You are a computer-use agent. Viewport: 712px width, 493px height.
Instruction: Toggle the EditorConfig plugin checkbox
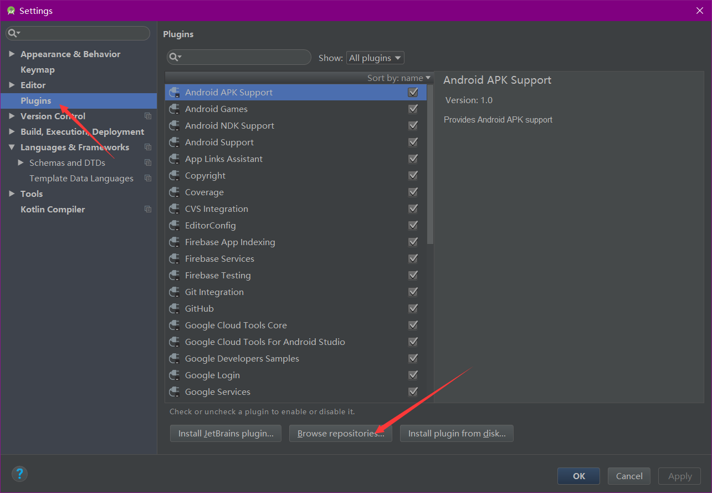pyautogui.click(x=413, y=226)
